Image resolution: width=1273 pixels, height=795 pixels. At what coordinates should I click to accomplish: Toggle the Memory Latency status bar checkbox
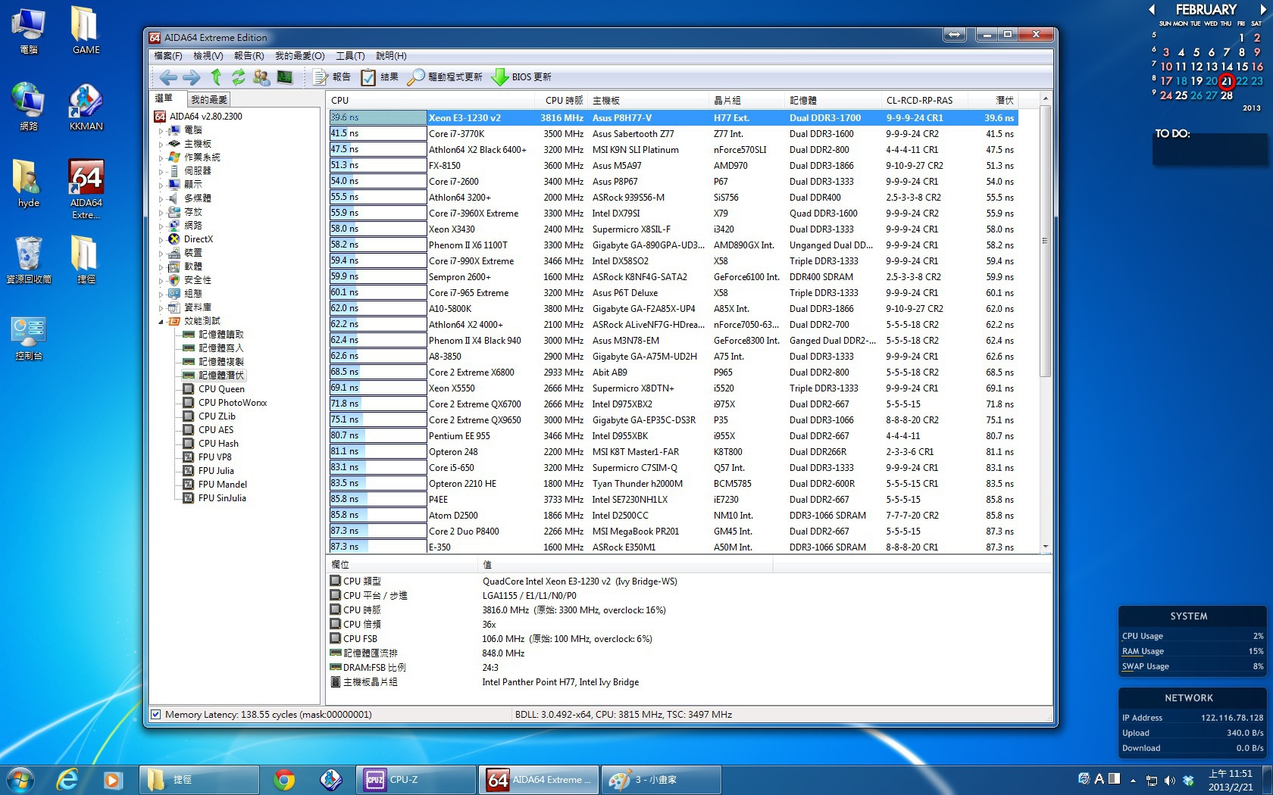(155, 714)
